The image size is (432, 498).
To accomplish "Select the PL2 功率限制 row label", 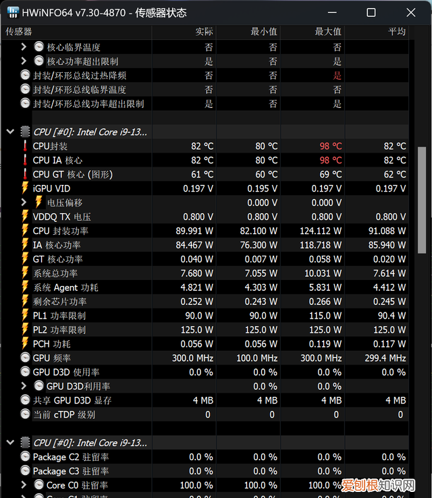I will click(x=59, y=330).
